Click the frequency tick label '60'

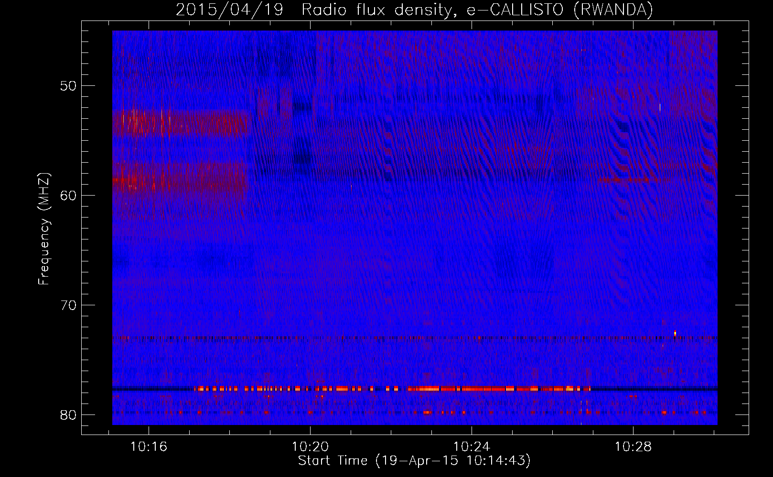click(69, 196)
